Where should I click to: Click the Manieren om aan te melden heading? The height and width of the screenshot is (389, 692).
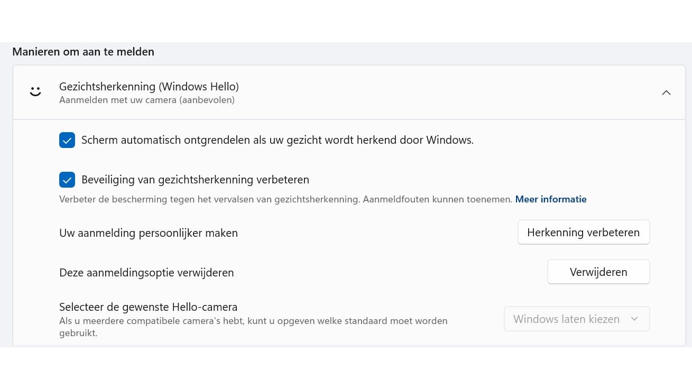83,52
